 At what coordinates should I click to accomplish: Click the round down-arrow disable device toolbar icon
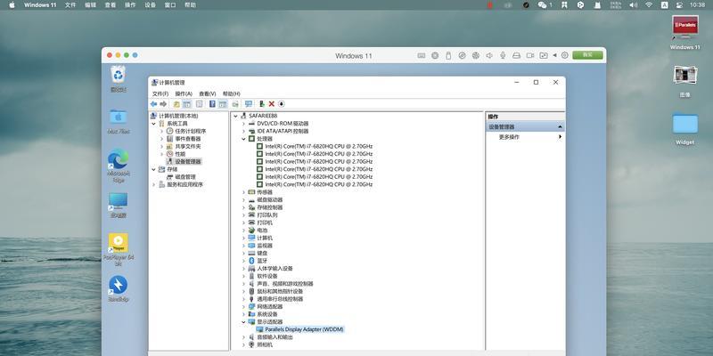click(282, 104)
